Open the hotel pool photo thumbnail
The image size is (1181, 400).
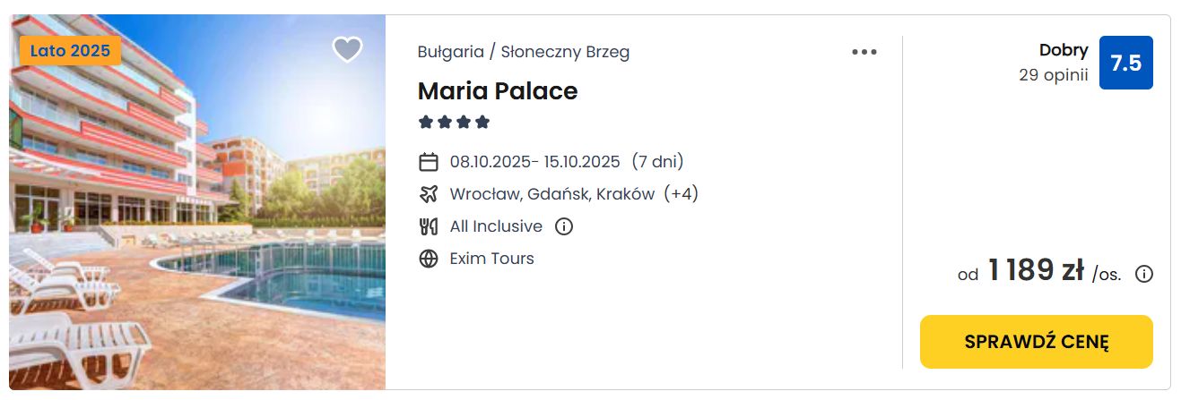click(197, 202)
